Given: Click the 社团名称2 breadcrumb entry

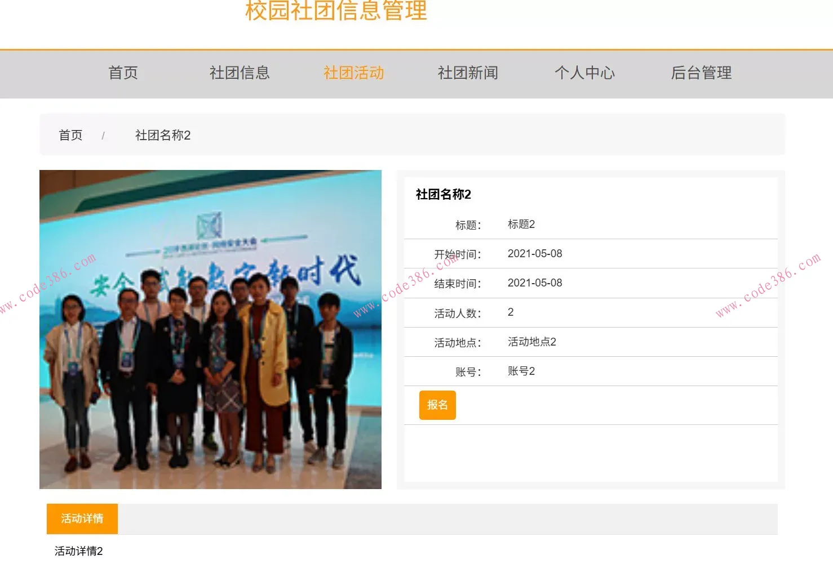Looking at the screenshot, I should [163, 136].
